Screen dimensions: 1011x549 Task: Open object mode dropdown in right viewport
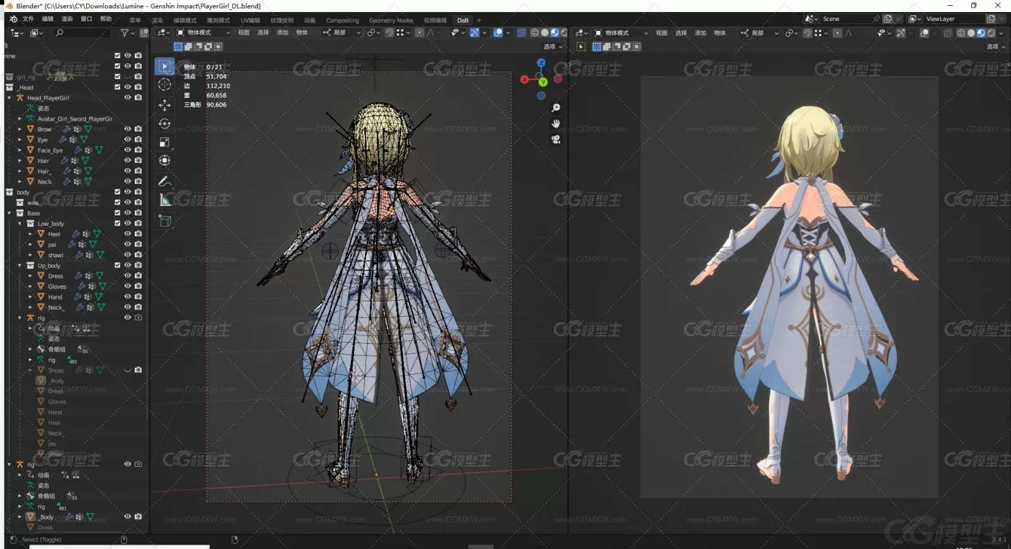(622, 33)
